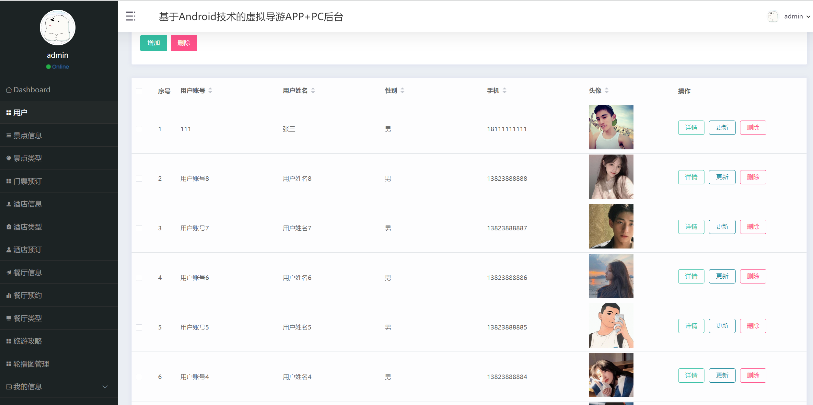Click 详情 for user 用户账号8

(691, 177)
